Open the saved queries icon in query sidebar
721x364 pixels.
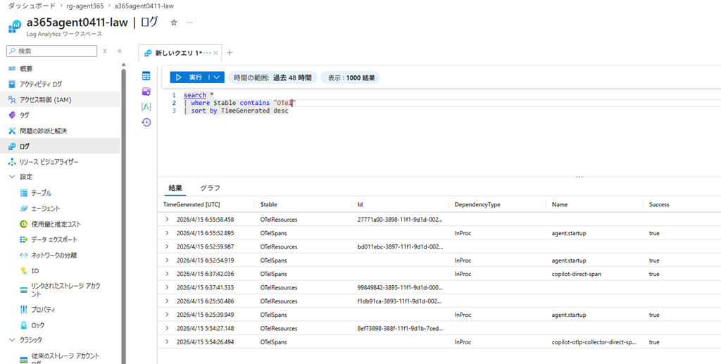[146, 92]
